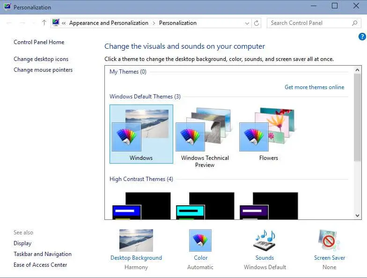Open the recent locations dropdown arrow

tap(34, 23)
